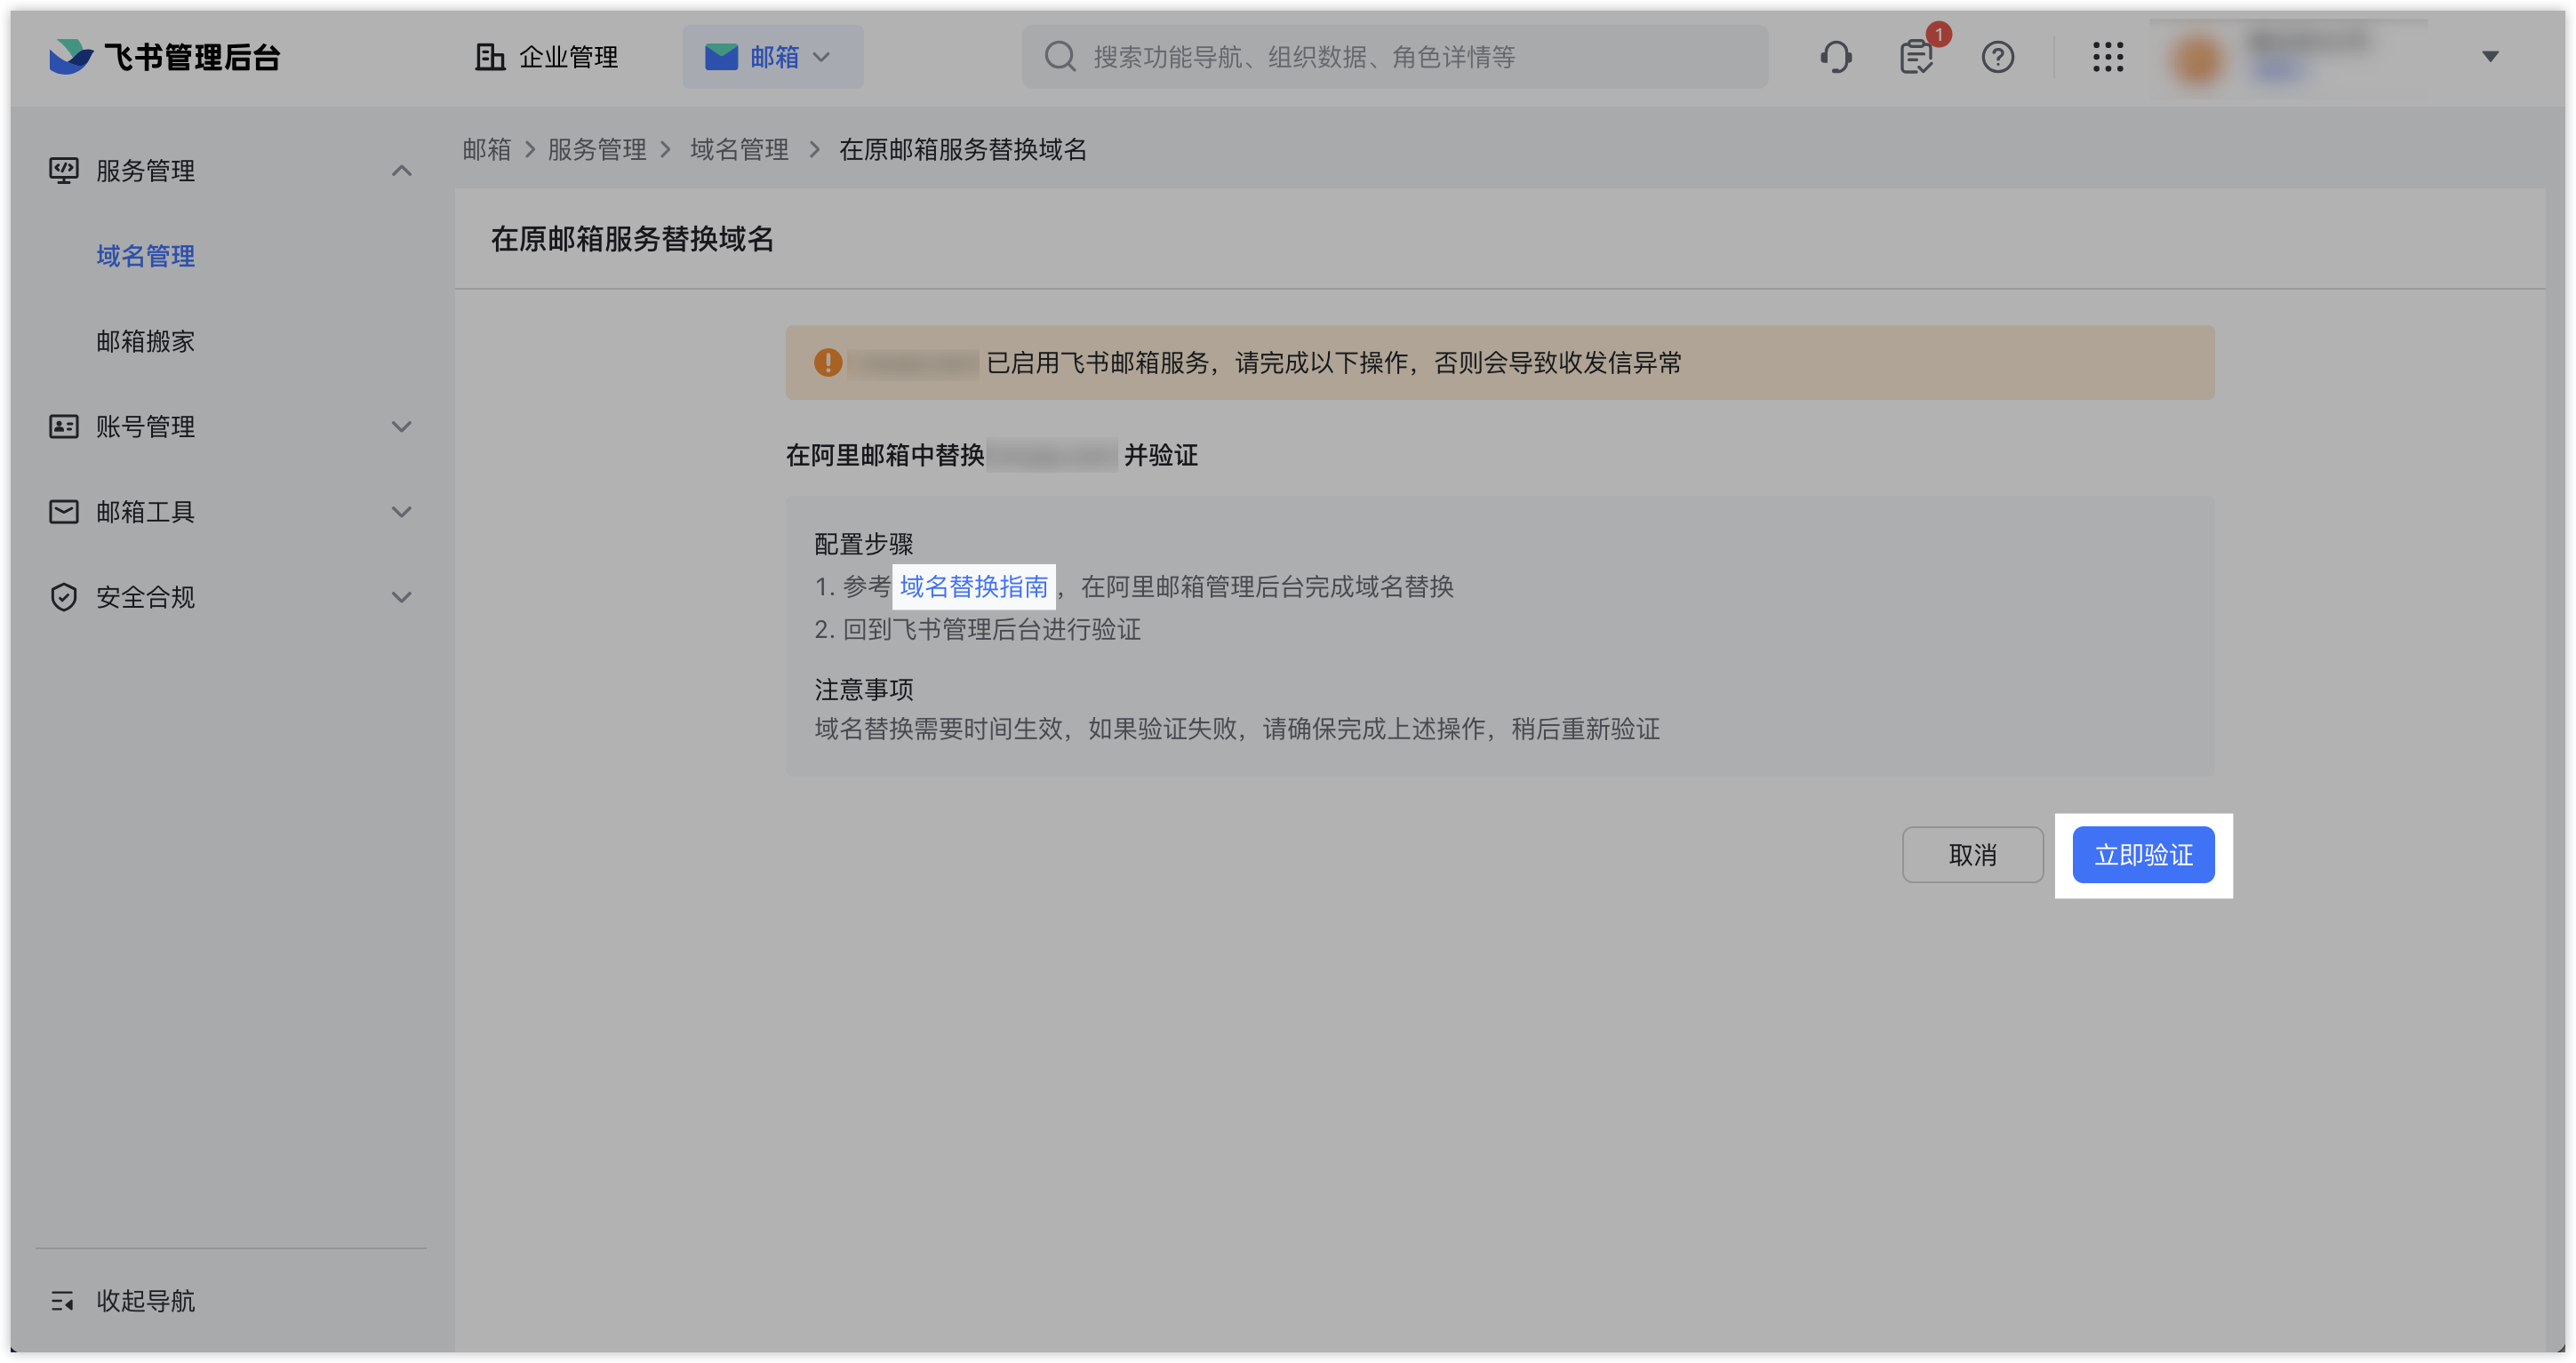Expand the 账号管理 chevron
Screen dimensions: 2576x1363
(402, 426)
